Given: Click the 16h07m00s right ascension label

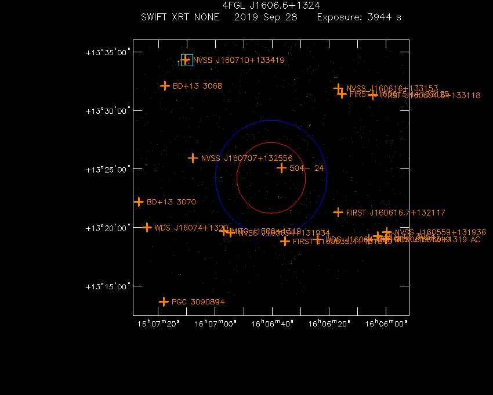Looking at the screenshot, I should (216, 324).
